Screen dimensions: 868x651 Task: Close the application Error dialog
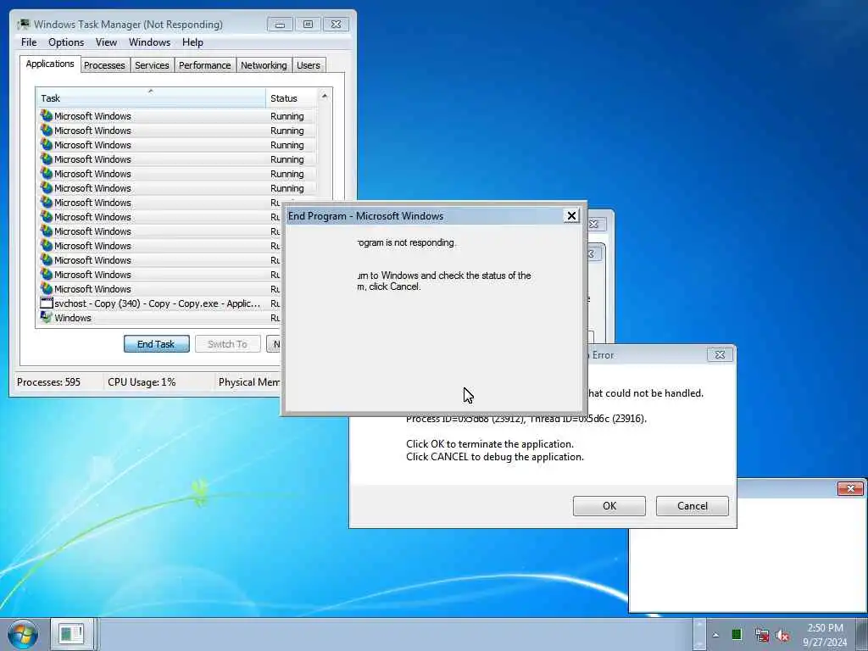(x=721, y=355)
